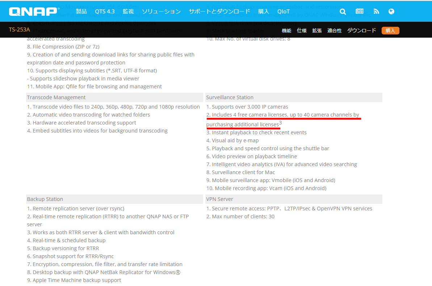Click 'Backup versioning for RTRR' text
This screenshot has width=432, height=286.
(x=63, y=248)
